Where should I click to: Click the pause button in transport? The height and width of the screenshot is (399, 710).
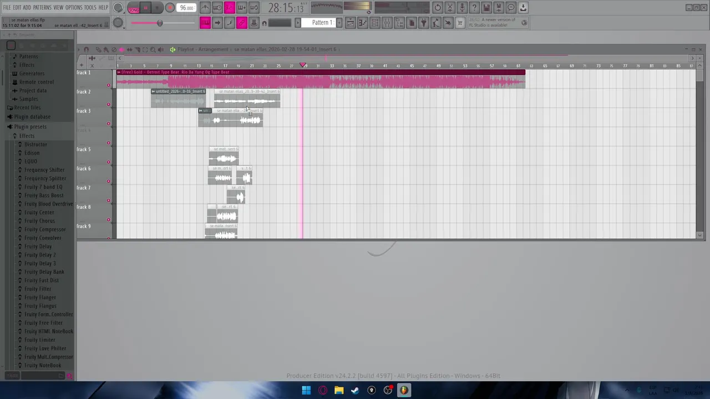click(x=145, y=8)
